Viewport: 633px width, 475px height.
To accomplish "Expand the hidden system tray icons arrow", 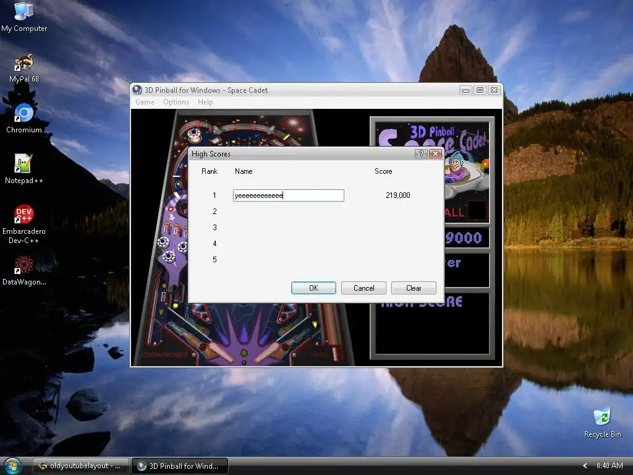I will [x=585, y=466].
